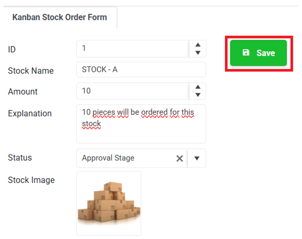Increment the Amount using the up arrow
Image resolution: width=302 pixels, height=239 pixels.
tap(198, 87)
